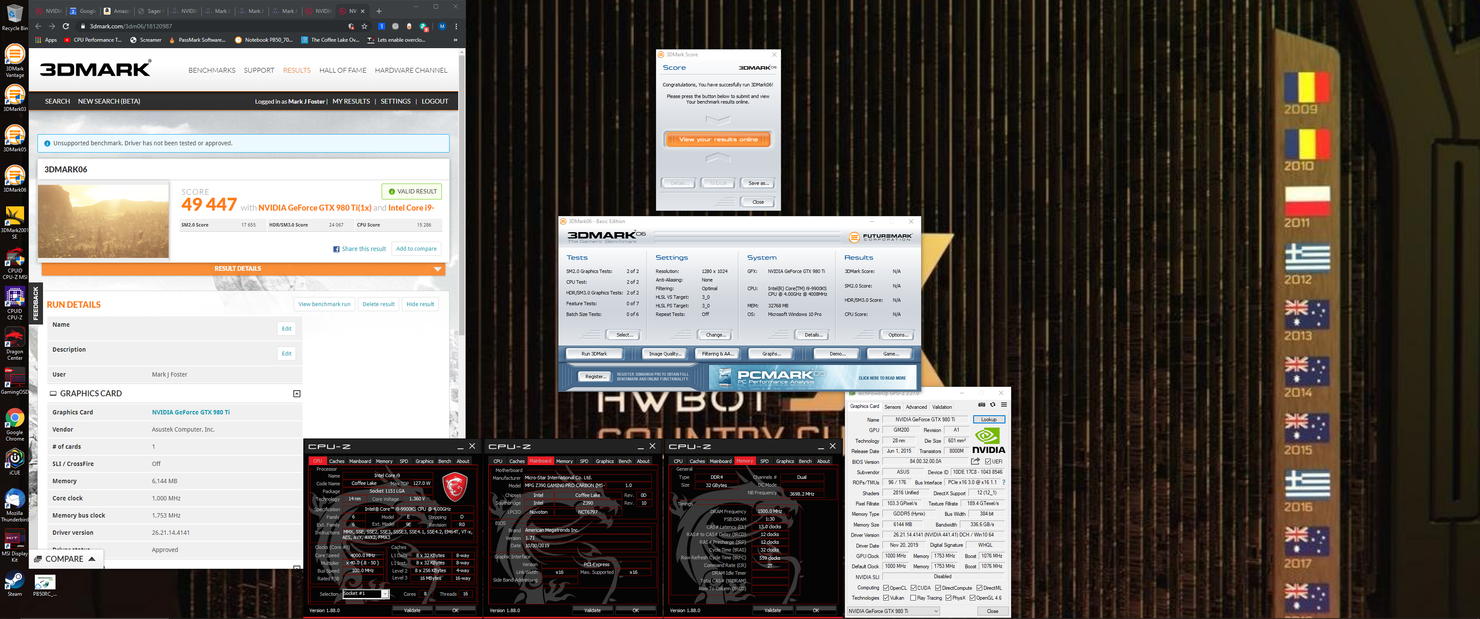
Task: Open a new Chrome tab
Action: click(379, 11)
